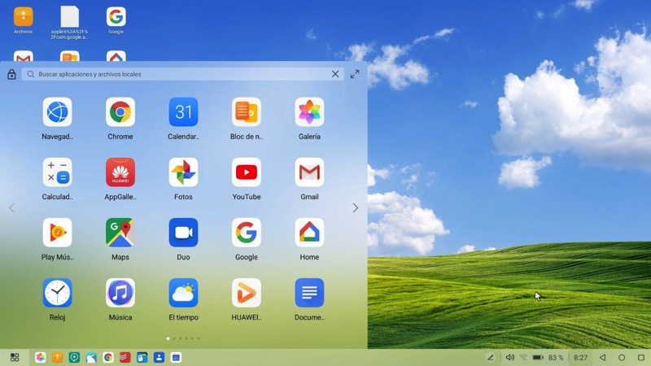Open Archivos shortcut on the desktop

pos(24,16)
